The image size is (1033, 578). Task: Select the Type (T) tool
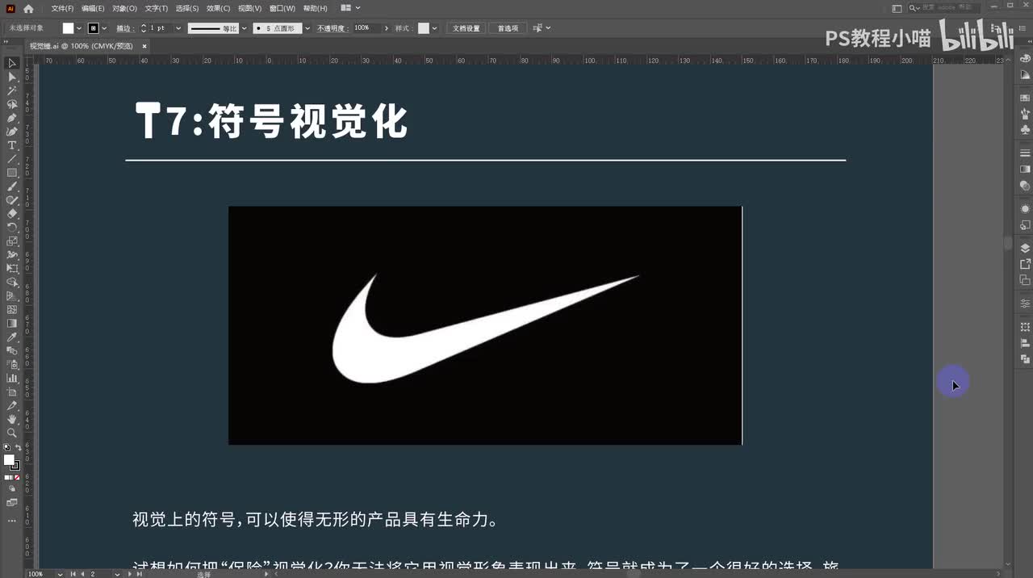[12, 145]
